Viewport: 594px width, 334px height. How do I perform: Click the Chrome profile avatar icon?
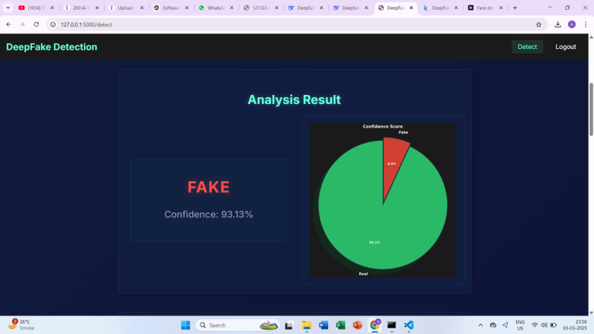[x=572, y=24]
